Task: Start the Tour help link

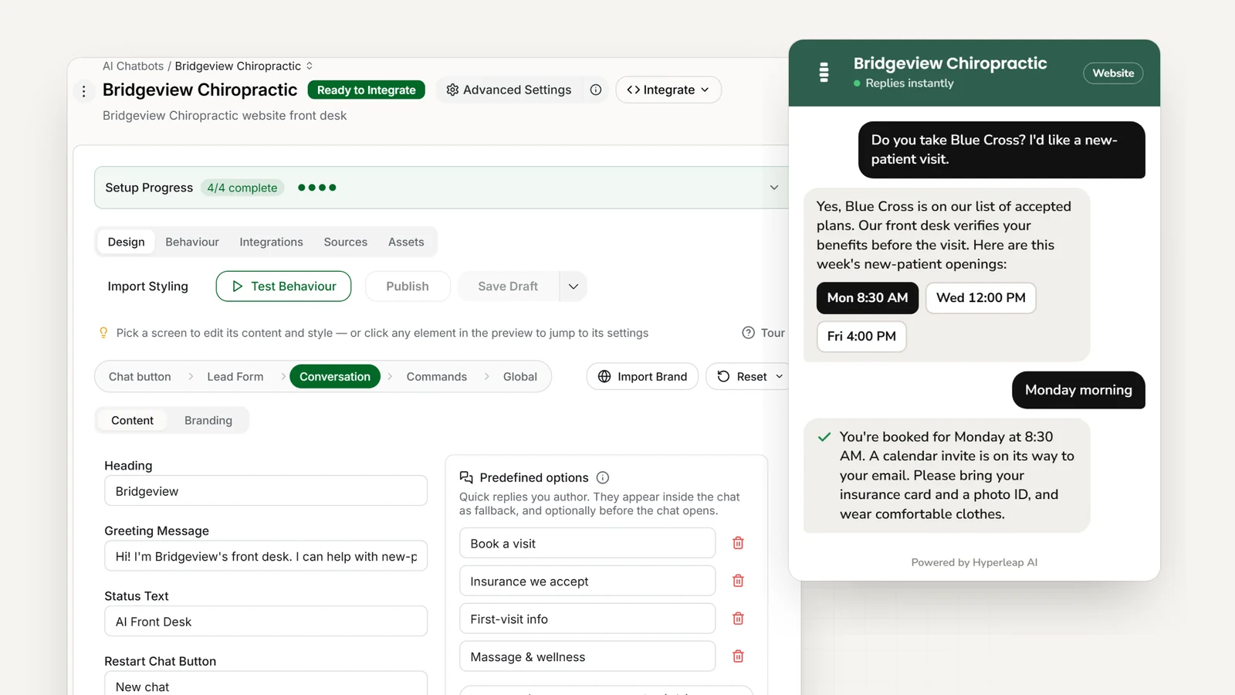Action: pos(763,333)
